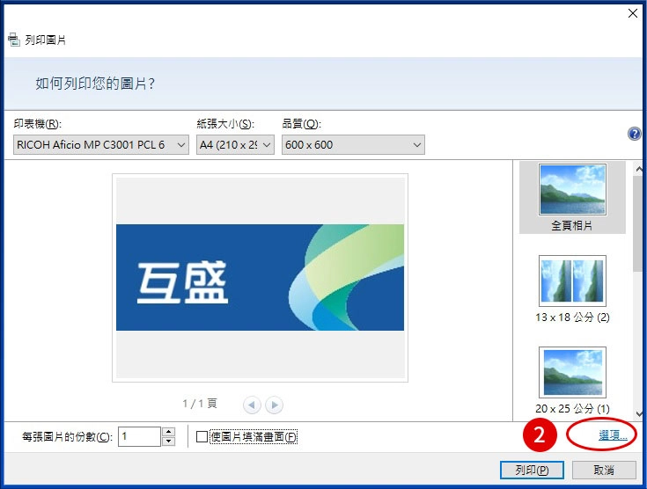Viewport: 647px width, 489px height.
Task: Open the 印表機 printer dropdown
Action: [101, 144]
